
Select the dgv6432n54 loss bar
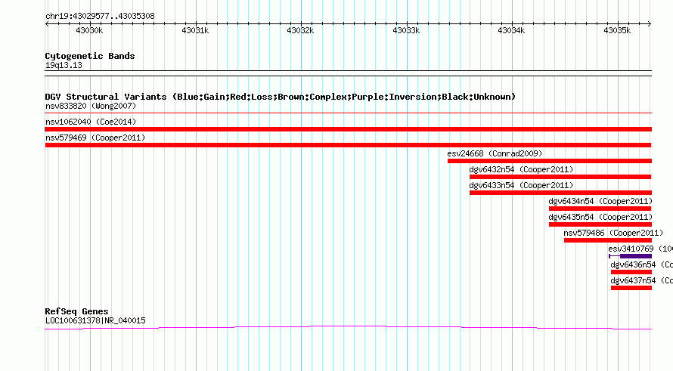[560, 177]
